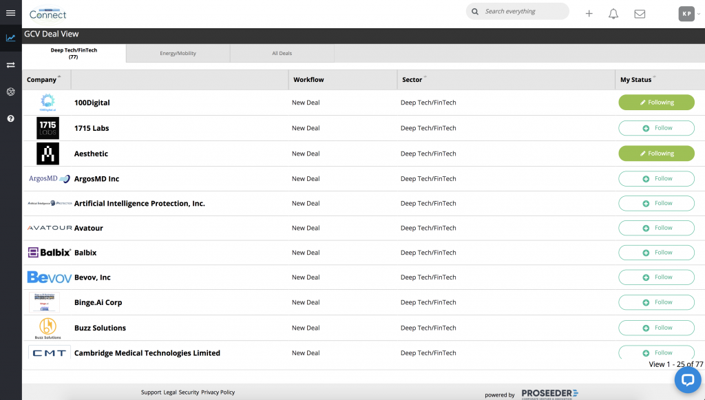705x400 pixels.
Task: Toggle the Following status for Aesthetic
Action: point(656,154)
